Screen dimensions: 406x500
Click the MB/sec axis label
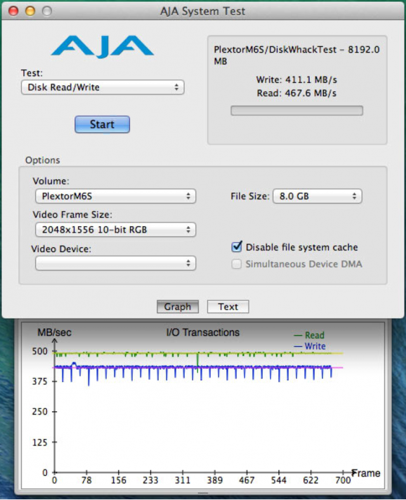click(x=55, y=333)
